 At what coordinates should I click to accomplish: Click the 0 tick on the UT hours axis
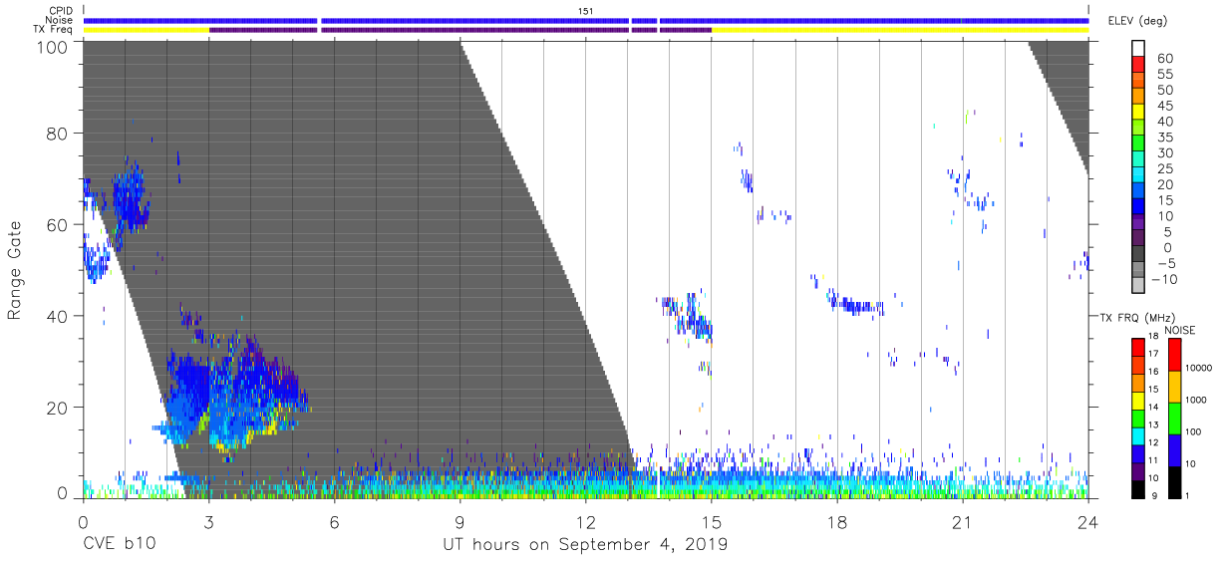point(83,521)
